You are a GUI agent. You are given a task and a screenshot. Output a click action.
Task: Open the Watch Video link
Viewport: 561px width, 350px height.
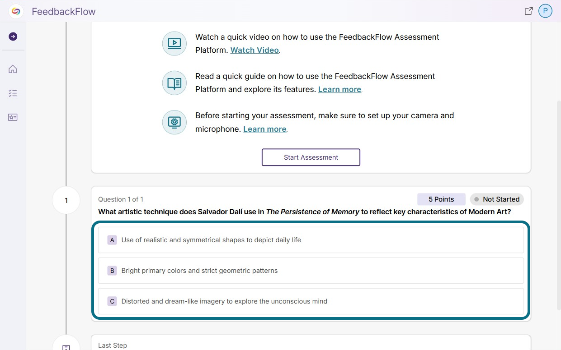pyautogui.click(x=255, y=50)
